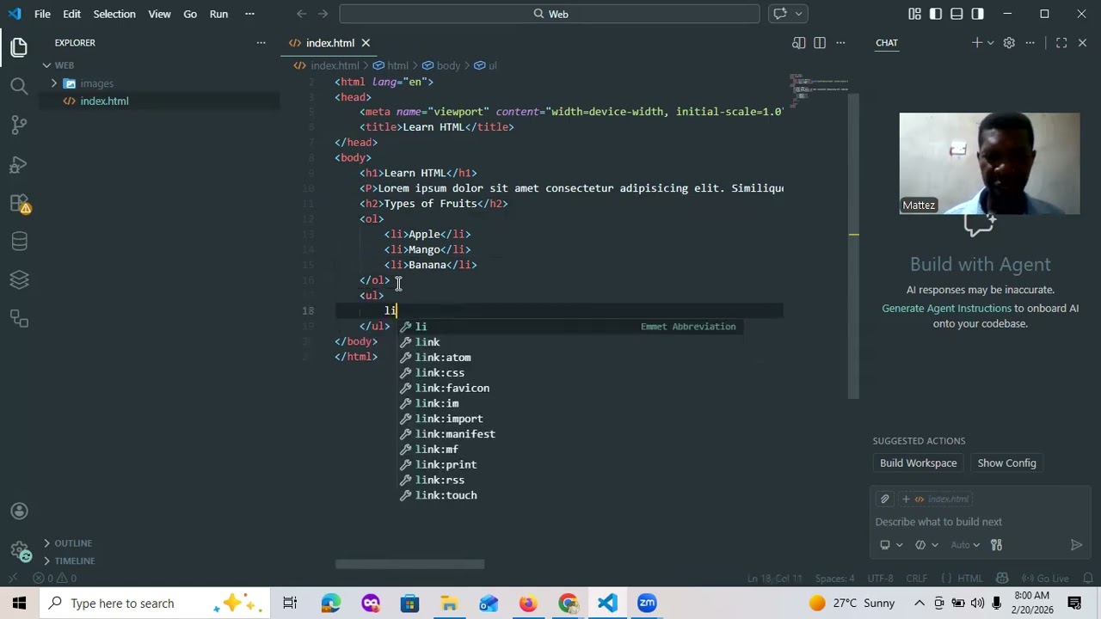Open the File menu
This screenshot has width=1101, height=619.
pyautogui.click(x=42, y=14)
